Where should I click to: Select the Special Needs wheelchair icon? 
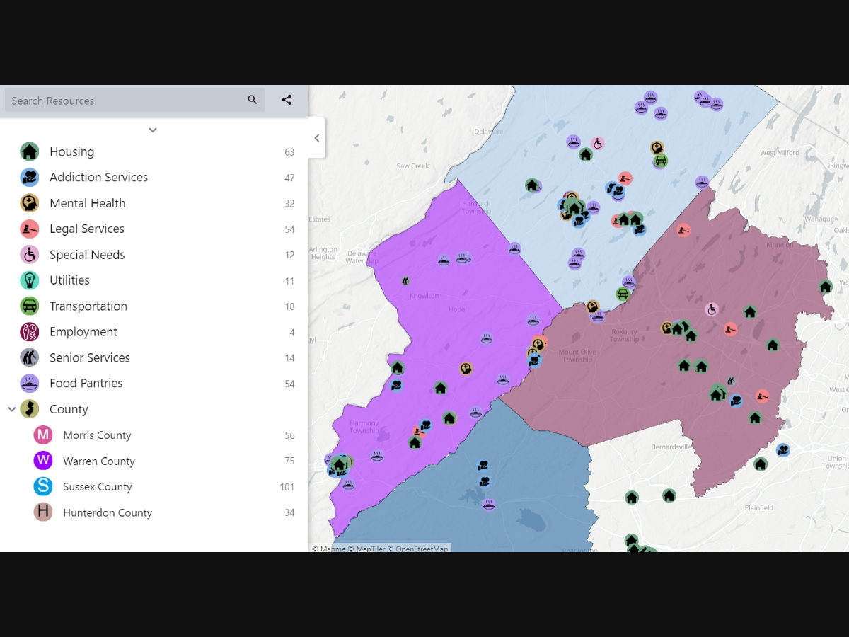pos(29,255)
